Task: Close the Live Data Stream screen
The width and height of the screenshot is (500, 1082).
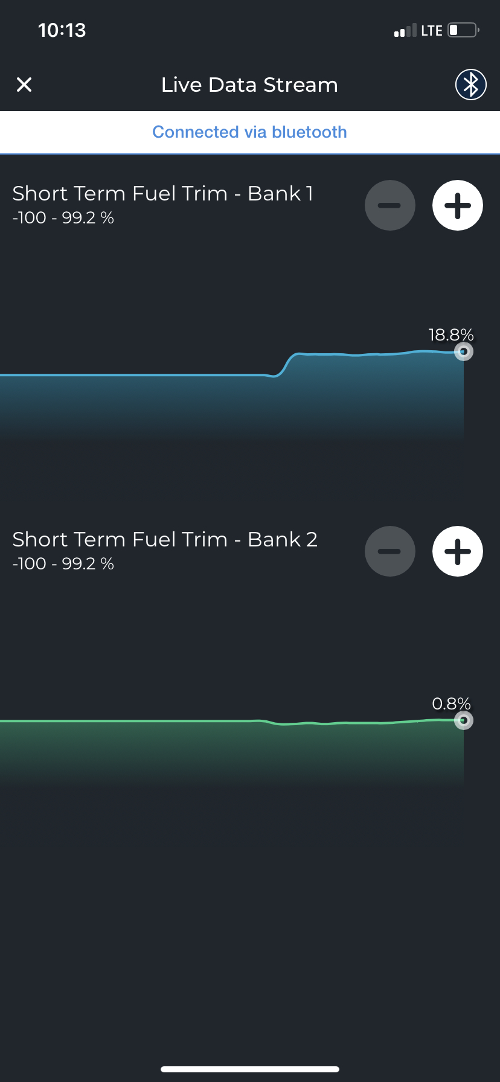Action: pos(24,85)
